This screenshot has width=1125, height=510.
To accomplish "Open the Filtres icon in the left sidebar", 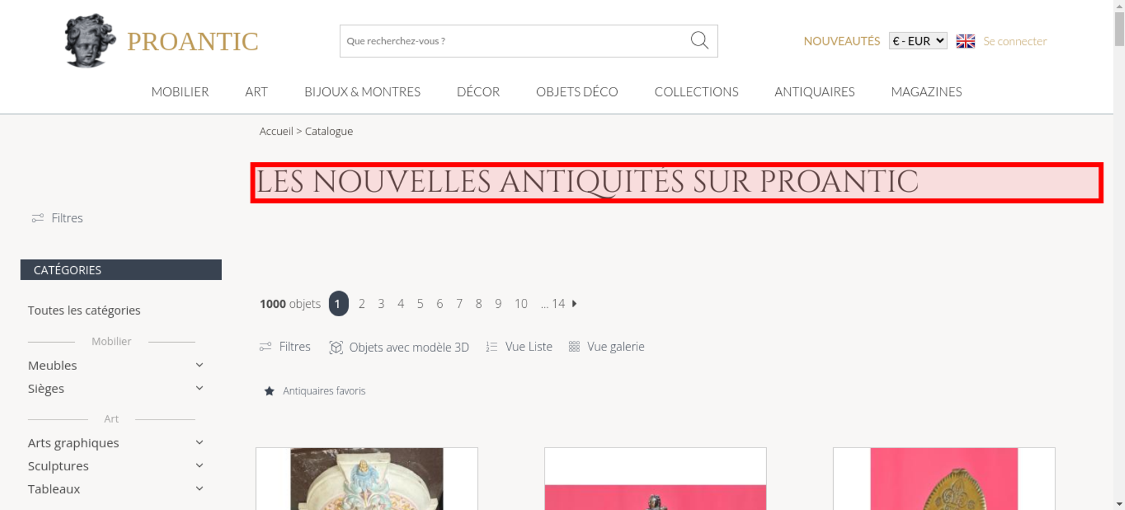I will pyautogui.click(x=38, y=218).
